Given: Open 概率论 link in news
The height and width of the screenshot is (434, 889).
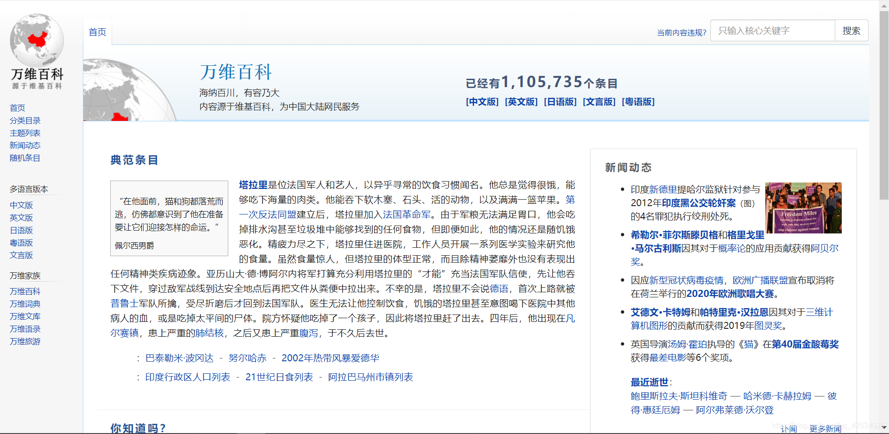Looking at the screenshot, I should pos(732,248).
